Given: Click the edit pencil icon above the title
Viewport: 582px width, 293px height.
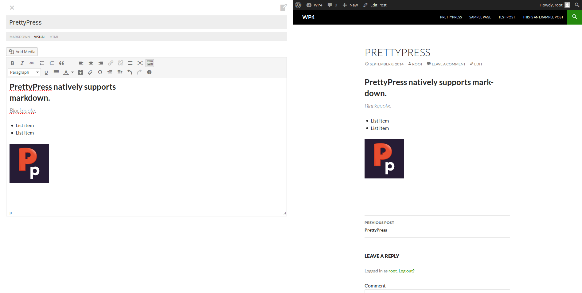Looking at the screenshot, I should click(x=283, y=7).
